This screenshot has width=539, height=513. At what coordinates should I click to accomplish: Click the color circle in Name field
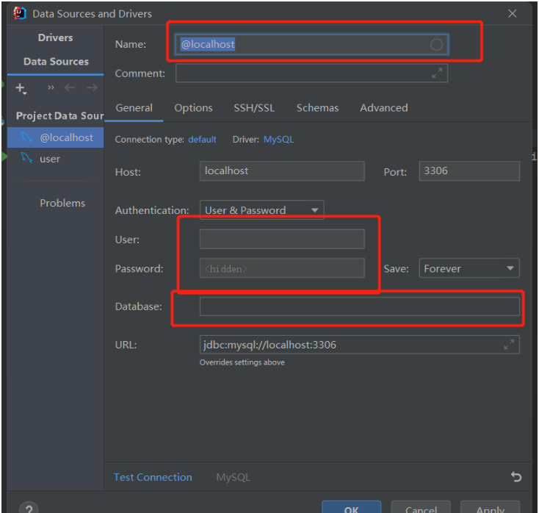tap(436, 45)
